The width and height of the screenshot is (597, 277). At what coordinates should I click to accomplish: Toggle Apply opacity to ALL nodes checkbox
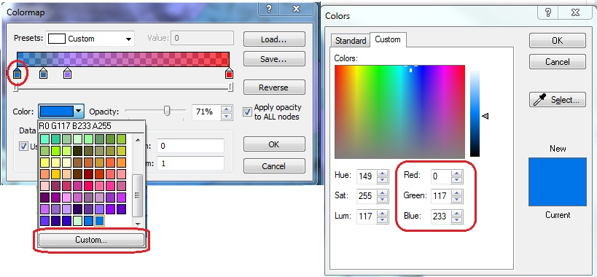point(248,112)
